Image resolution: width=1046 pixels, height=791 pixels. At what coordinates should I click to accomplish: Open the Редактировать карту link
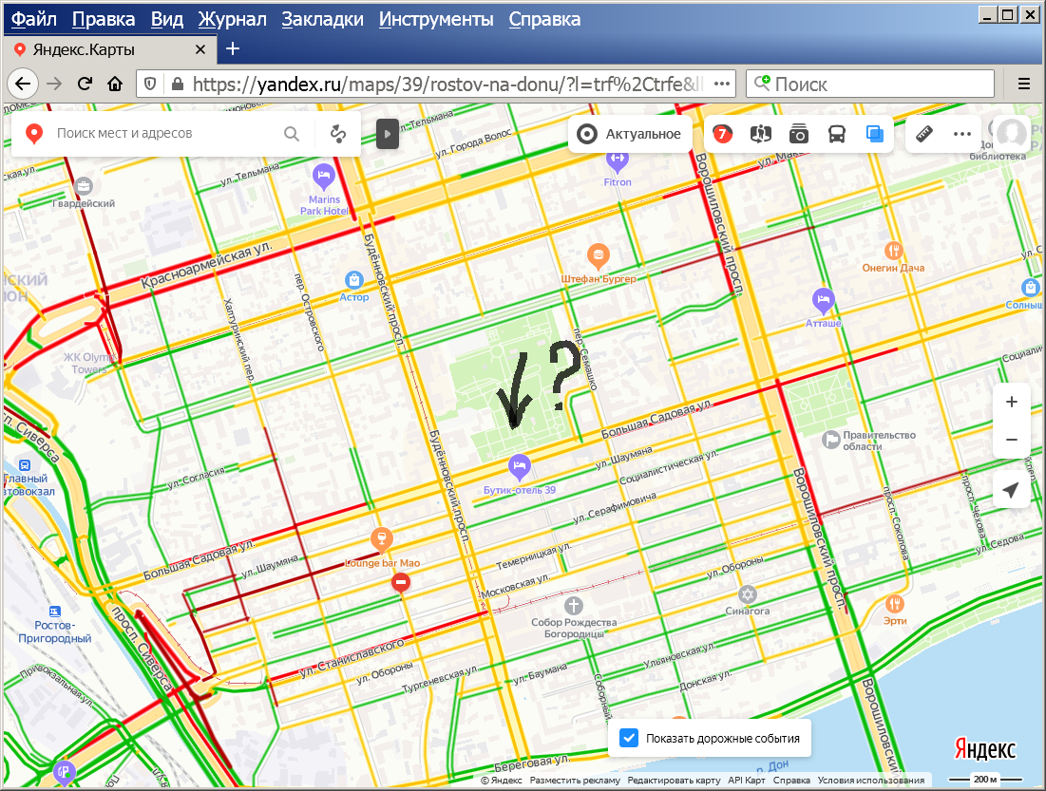[x=674, y=781]
